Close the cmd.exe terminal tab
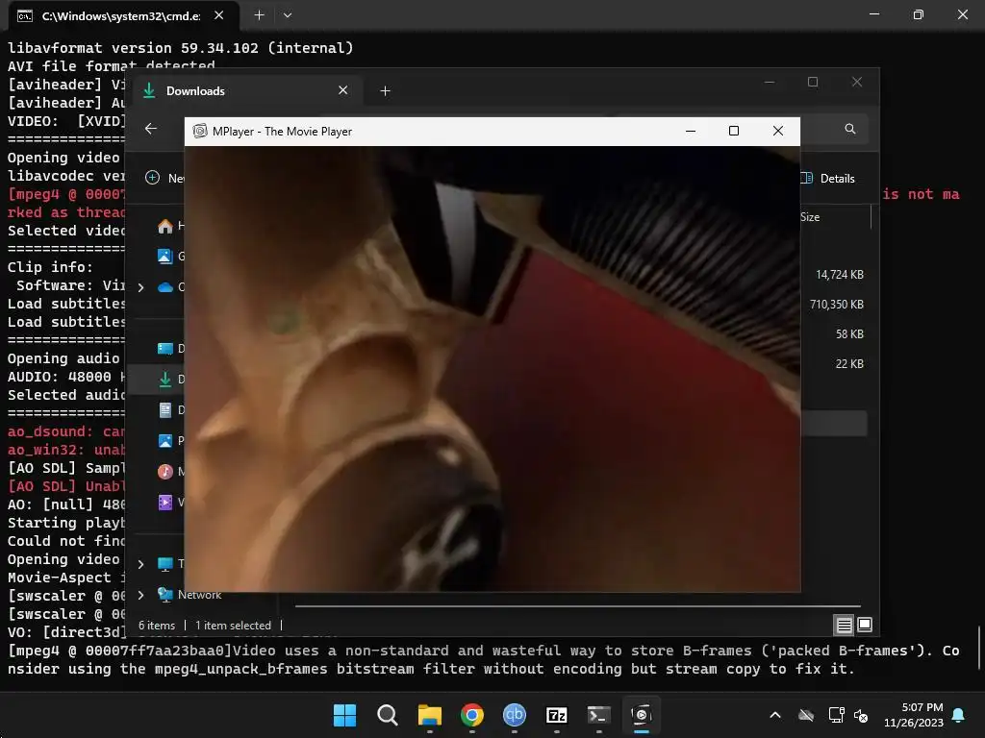This screenshot has height=738, width=985. tap(218, 15)
